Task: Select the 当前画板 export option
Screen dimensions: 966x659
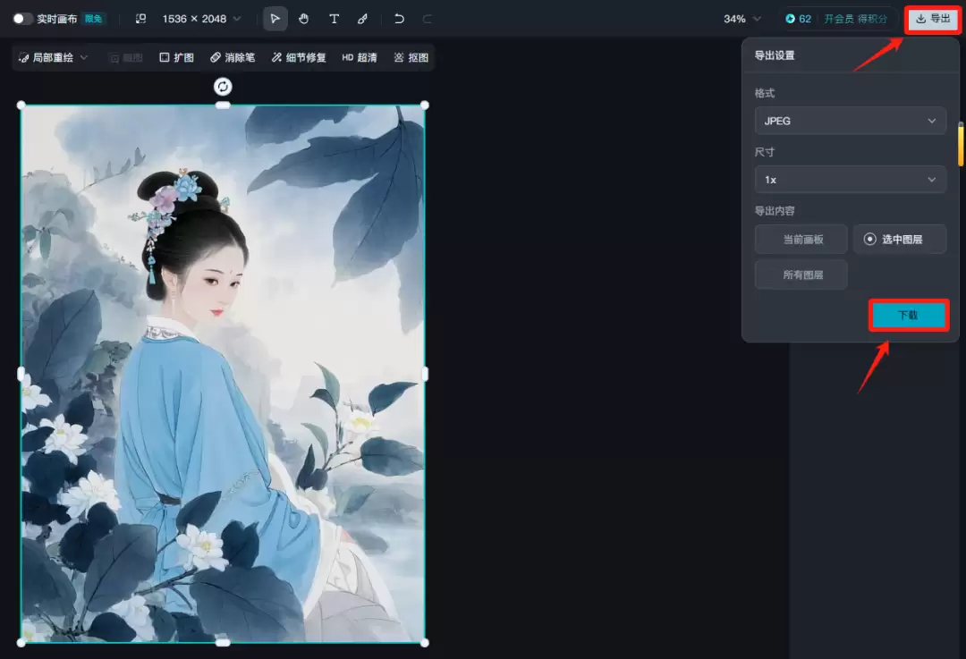Action: coord(801,239)
